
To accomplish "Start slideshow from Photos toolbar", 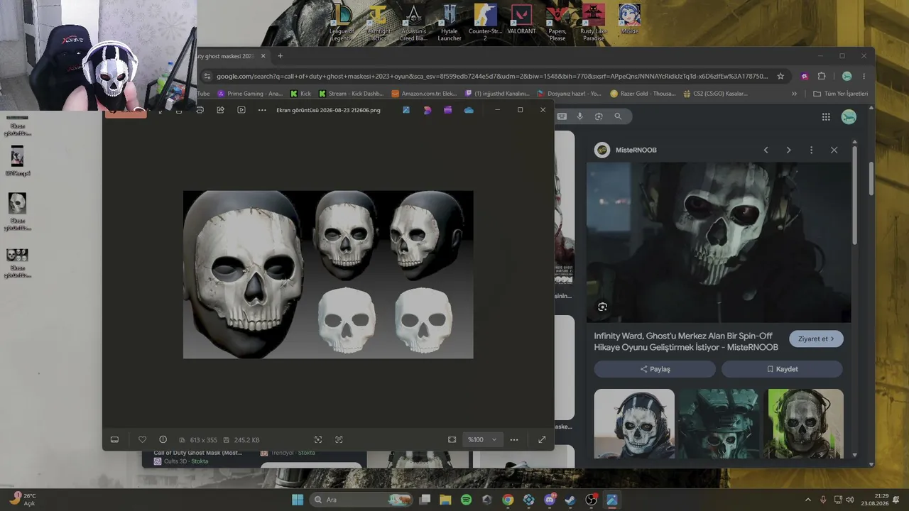I will pyautogui.click(x=241, y=110).
